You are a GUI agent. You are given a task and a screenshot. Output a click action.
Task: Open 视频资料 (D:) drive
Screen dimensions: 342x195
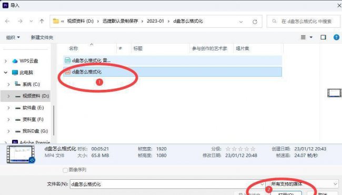[36, 96]
